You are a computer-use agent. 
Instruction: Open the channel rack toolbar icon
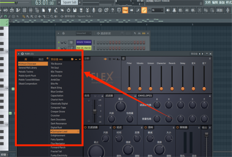tap(25, 10)
